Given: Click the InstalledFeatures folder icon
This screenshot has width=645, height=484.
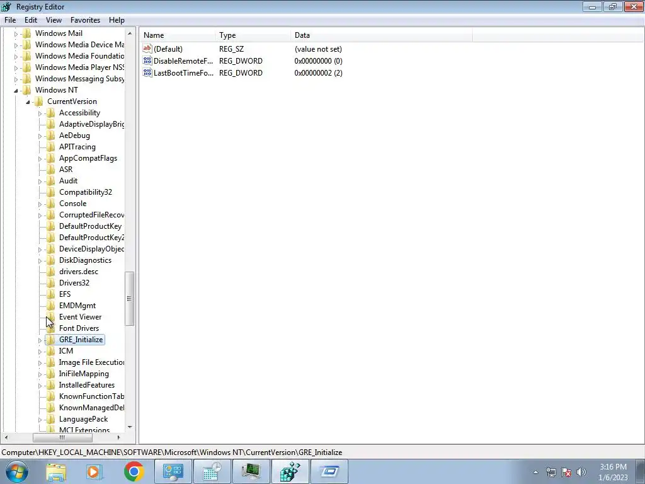Looking at the screenshot, I should pyautogui.click(x=50, y=385).
